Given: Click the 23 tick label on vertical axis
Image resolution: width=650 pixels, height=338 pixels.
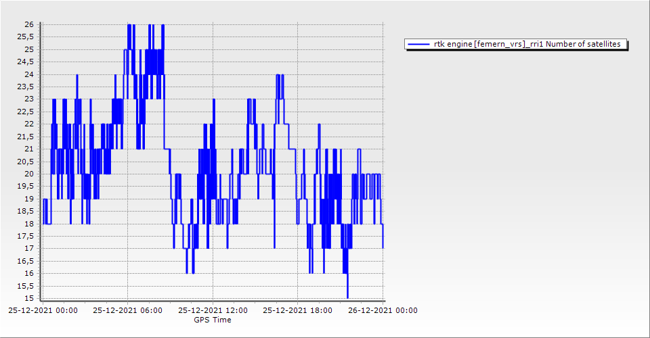Looking at the screenshot, I should (x=29, y=99).
